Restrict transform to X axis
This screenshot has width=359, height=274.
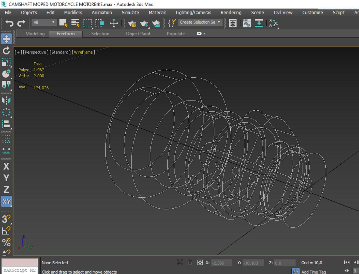(x=6, y=166)
